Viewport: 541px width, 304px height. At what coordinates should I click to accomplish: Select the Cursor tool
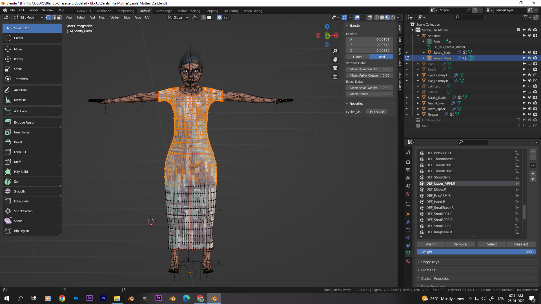32,38
